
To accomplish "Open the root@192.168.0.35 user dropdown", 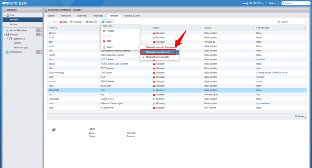I will click(x=253, y=3).
